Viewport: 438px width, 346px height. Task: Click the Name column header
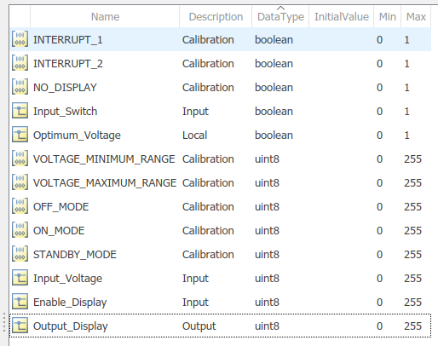pos(105,17)
